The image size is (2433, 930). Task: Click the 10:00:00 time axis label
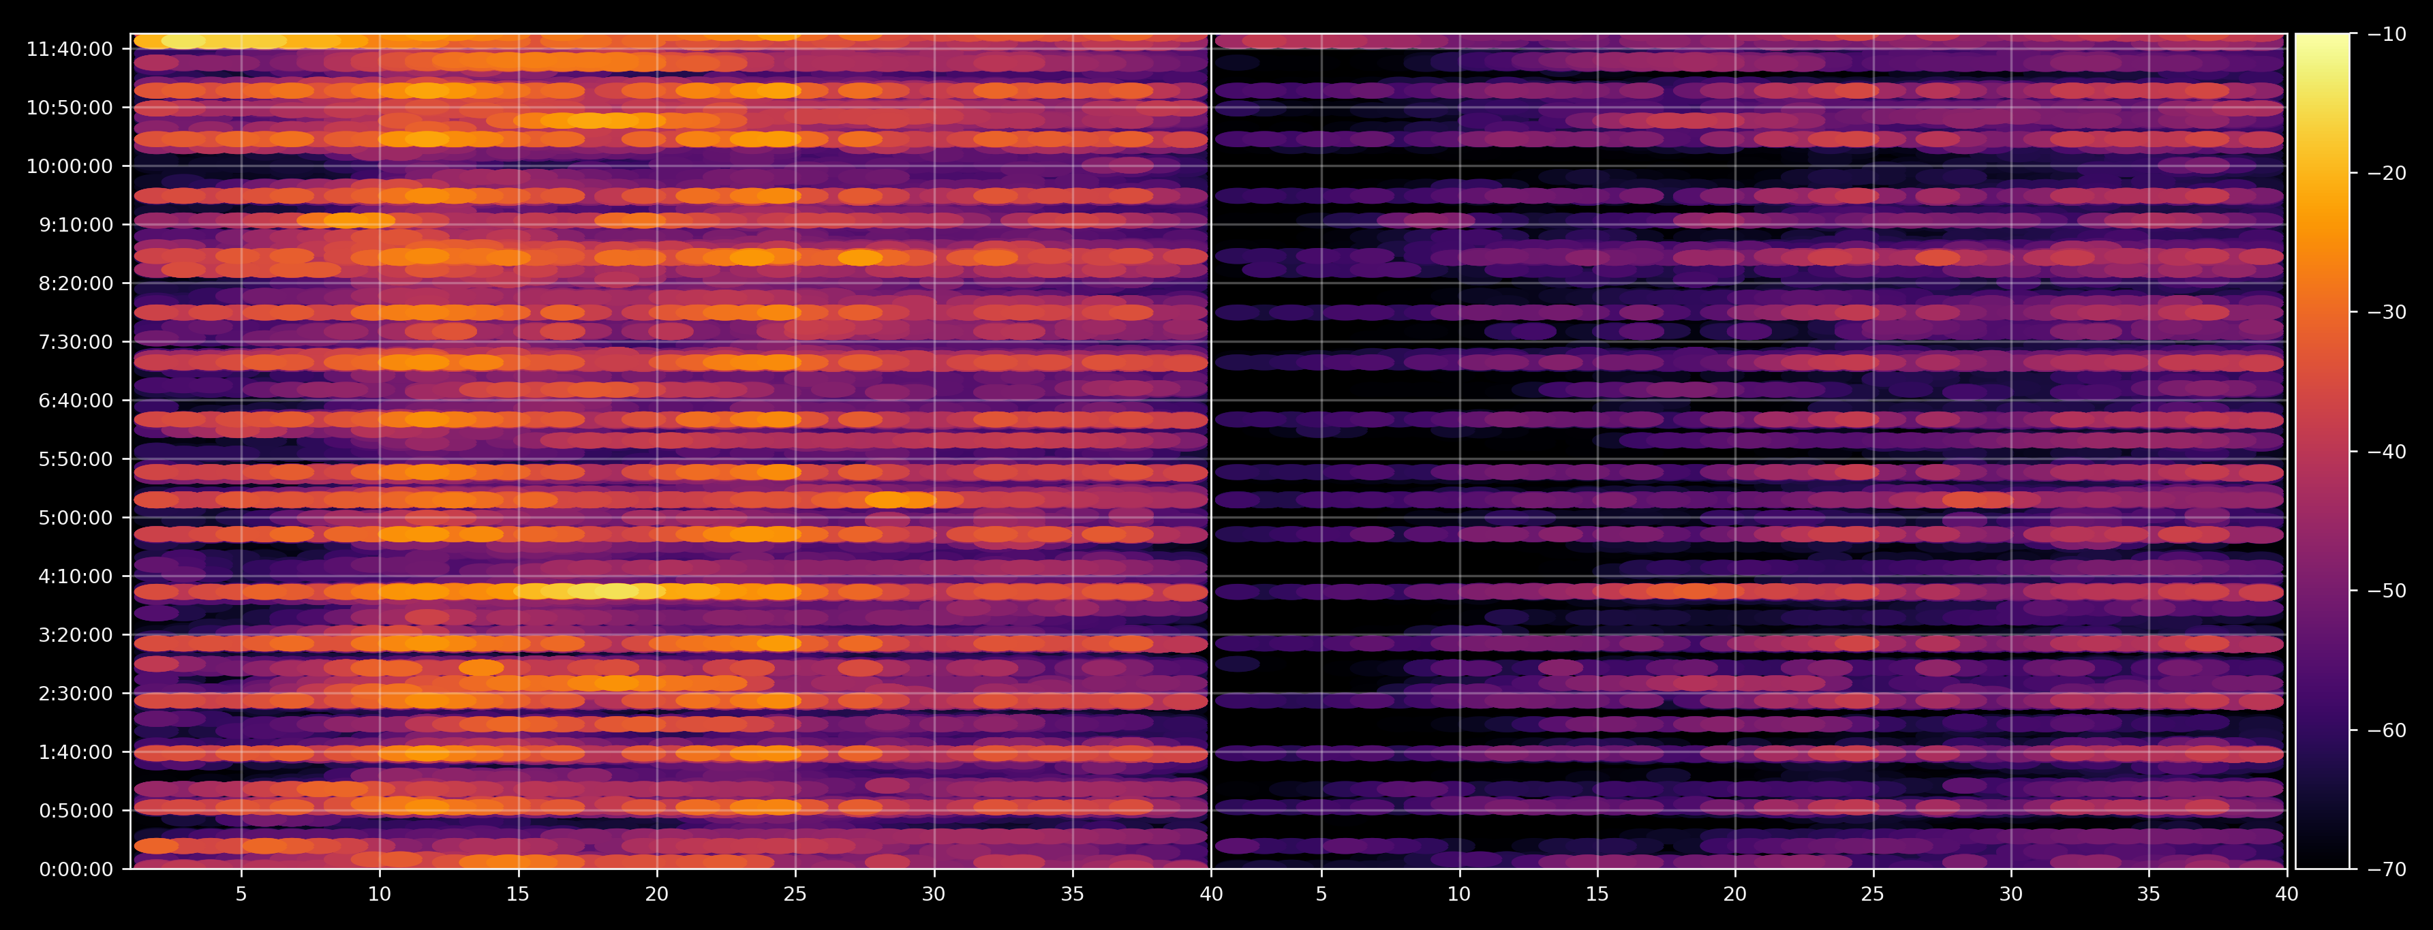(70, 166)
